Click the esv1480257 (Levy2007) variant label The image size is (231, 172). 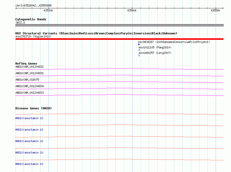(x=155, y=53)
